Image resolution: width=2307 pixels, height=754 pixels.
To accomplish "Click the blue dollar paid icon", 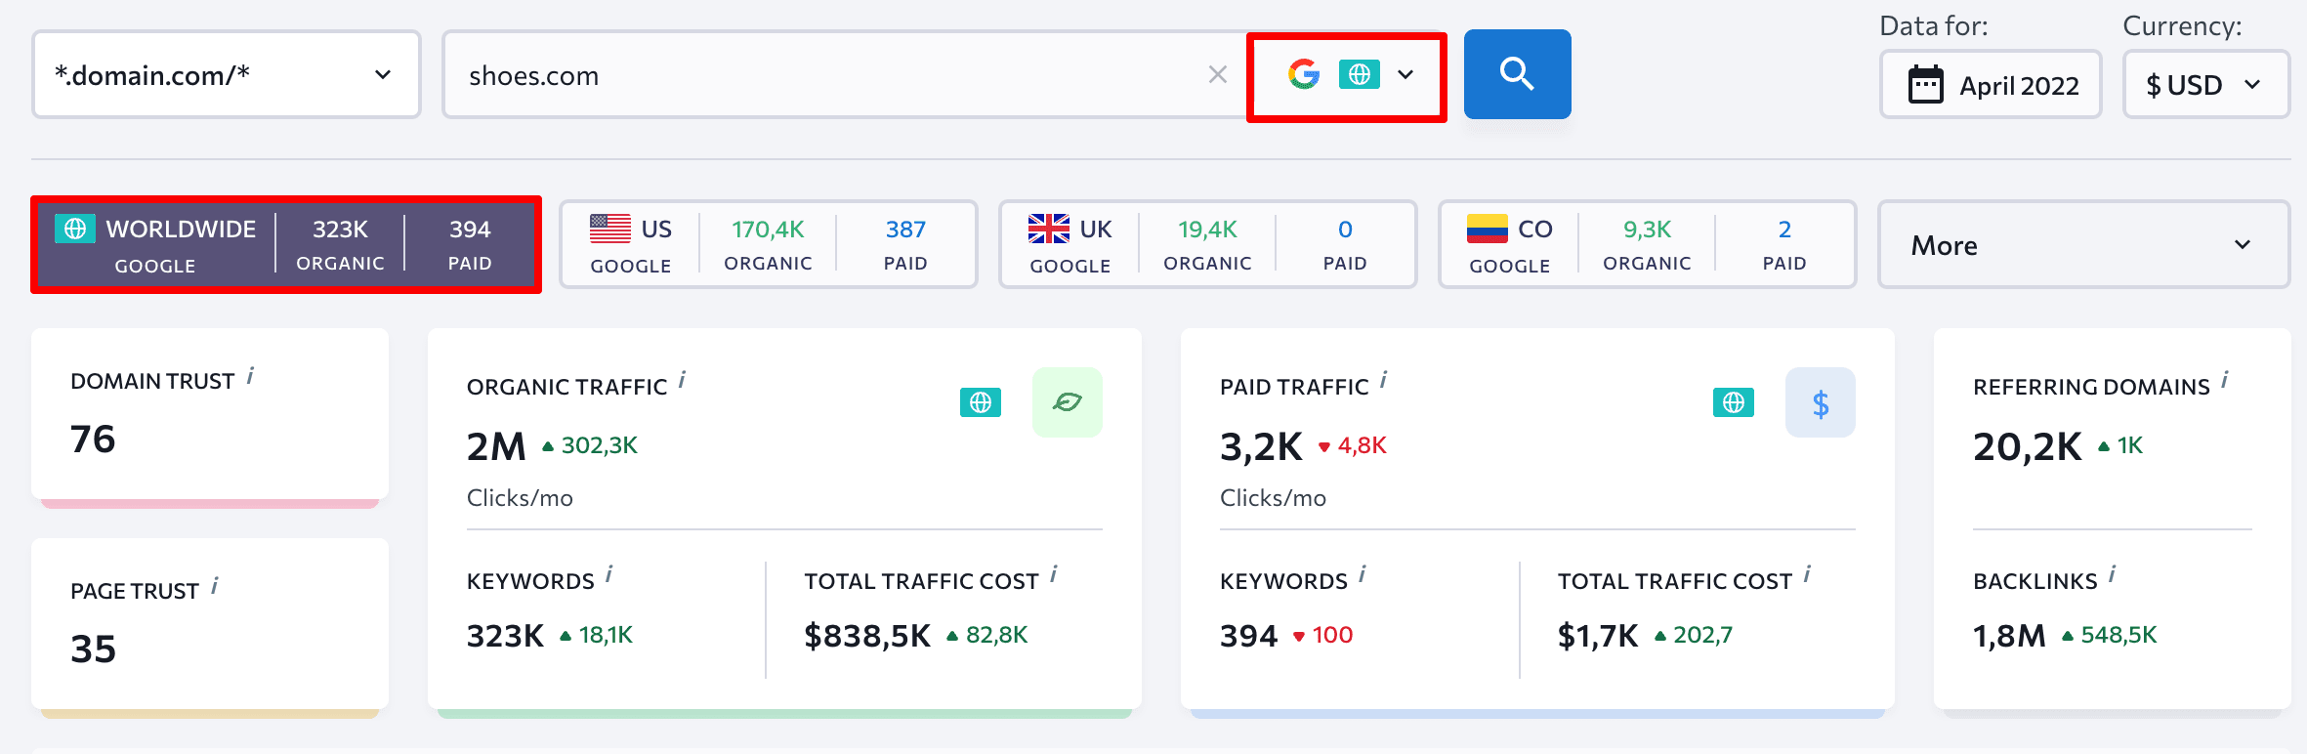I will 1821,402.
